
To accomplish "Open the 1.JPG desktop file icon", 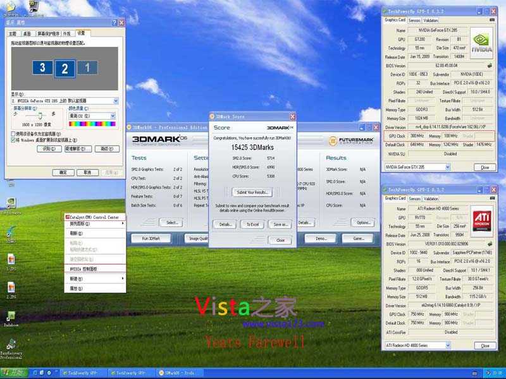I will coord(11,261).
